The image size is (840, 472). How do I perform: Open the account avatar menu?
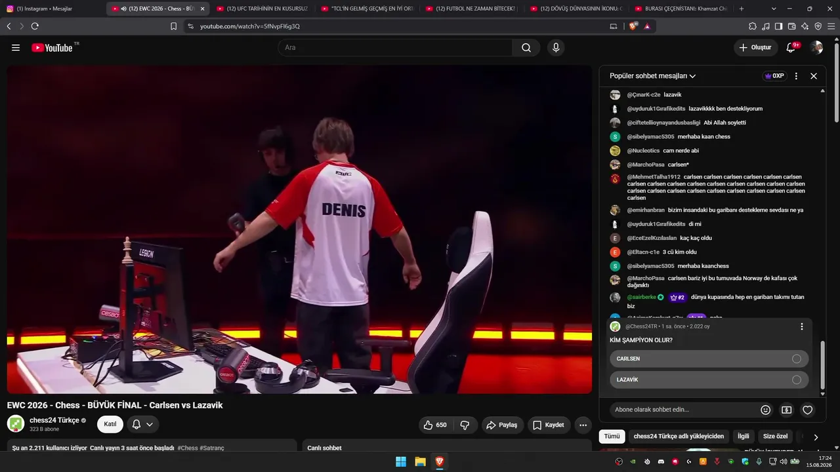click(x=816, y=48)
